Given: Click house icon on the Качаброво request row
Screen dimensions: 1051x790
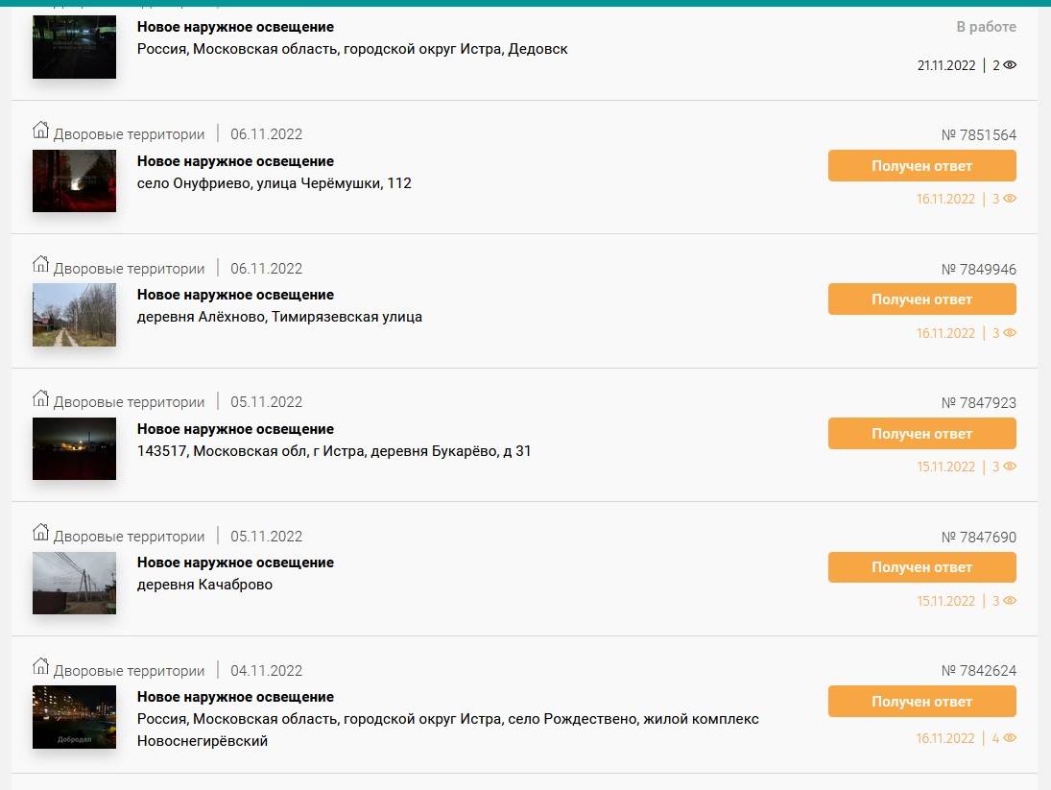Looking at the screenshot, I should 40,532.
